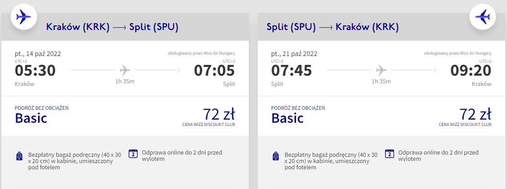Image resolution: width=507 pixels, height=189 pixels.
Task: Select the Split (SPU) → Kraków (KRK) header
Action: 332,27
